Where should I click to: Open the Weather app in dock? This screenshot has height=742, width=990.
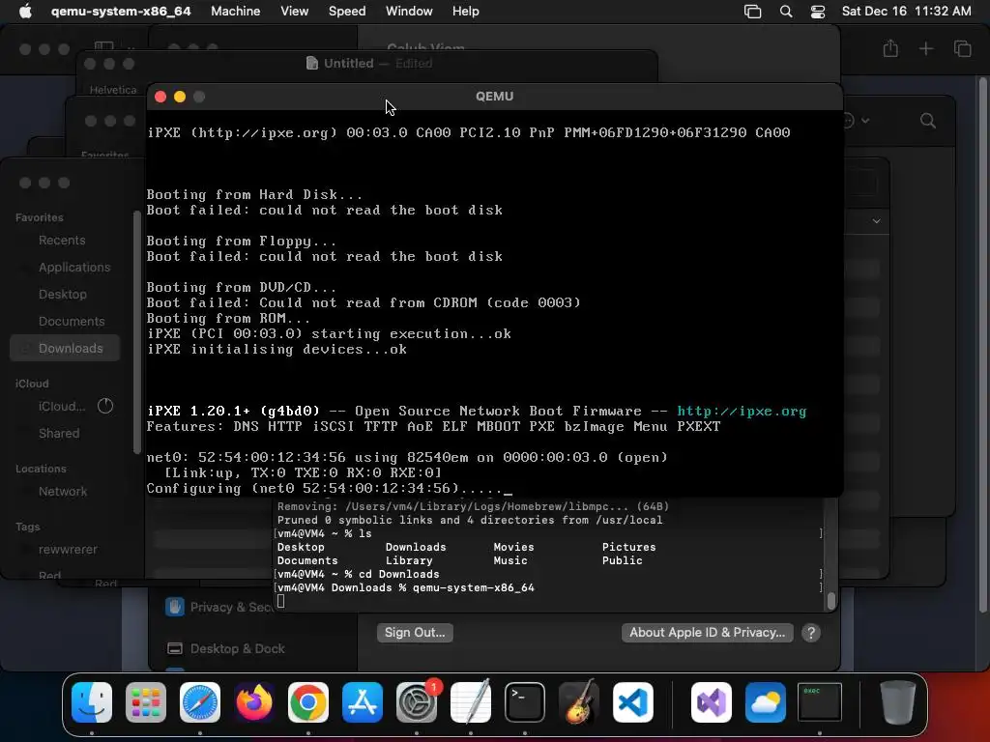(766, 701)
